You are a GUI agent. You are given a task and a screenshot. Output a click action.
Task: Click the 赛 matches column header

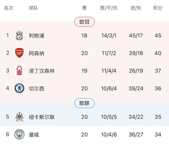pyautogui.click(x=84, y=8)
